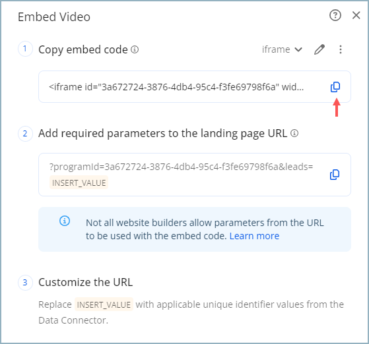Click info icon beside landing page URL heading
Screen dimensions: 369x344
coord(294,133)
